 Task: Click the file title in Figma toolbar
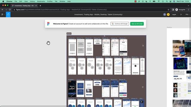(x=98, y=15)
